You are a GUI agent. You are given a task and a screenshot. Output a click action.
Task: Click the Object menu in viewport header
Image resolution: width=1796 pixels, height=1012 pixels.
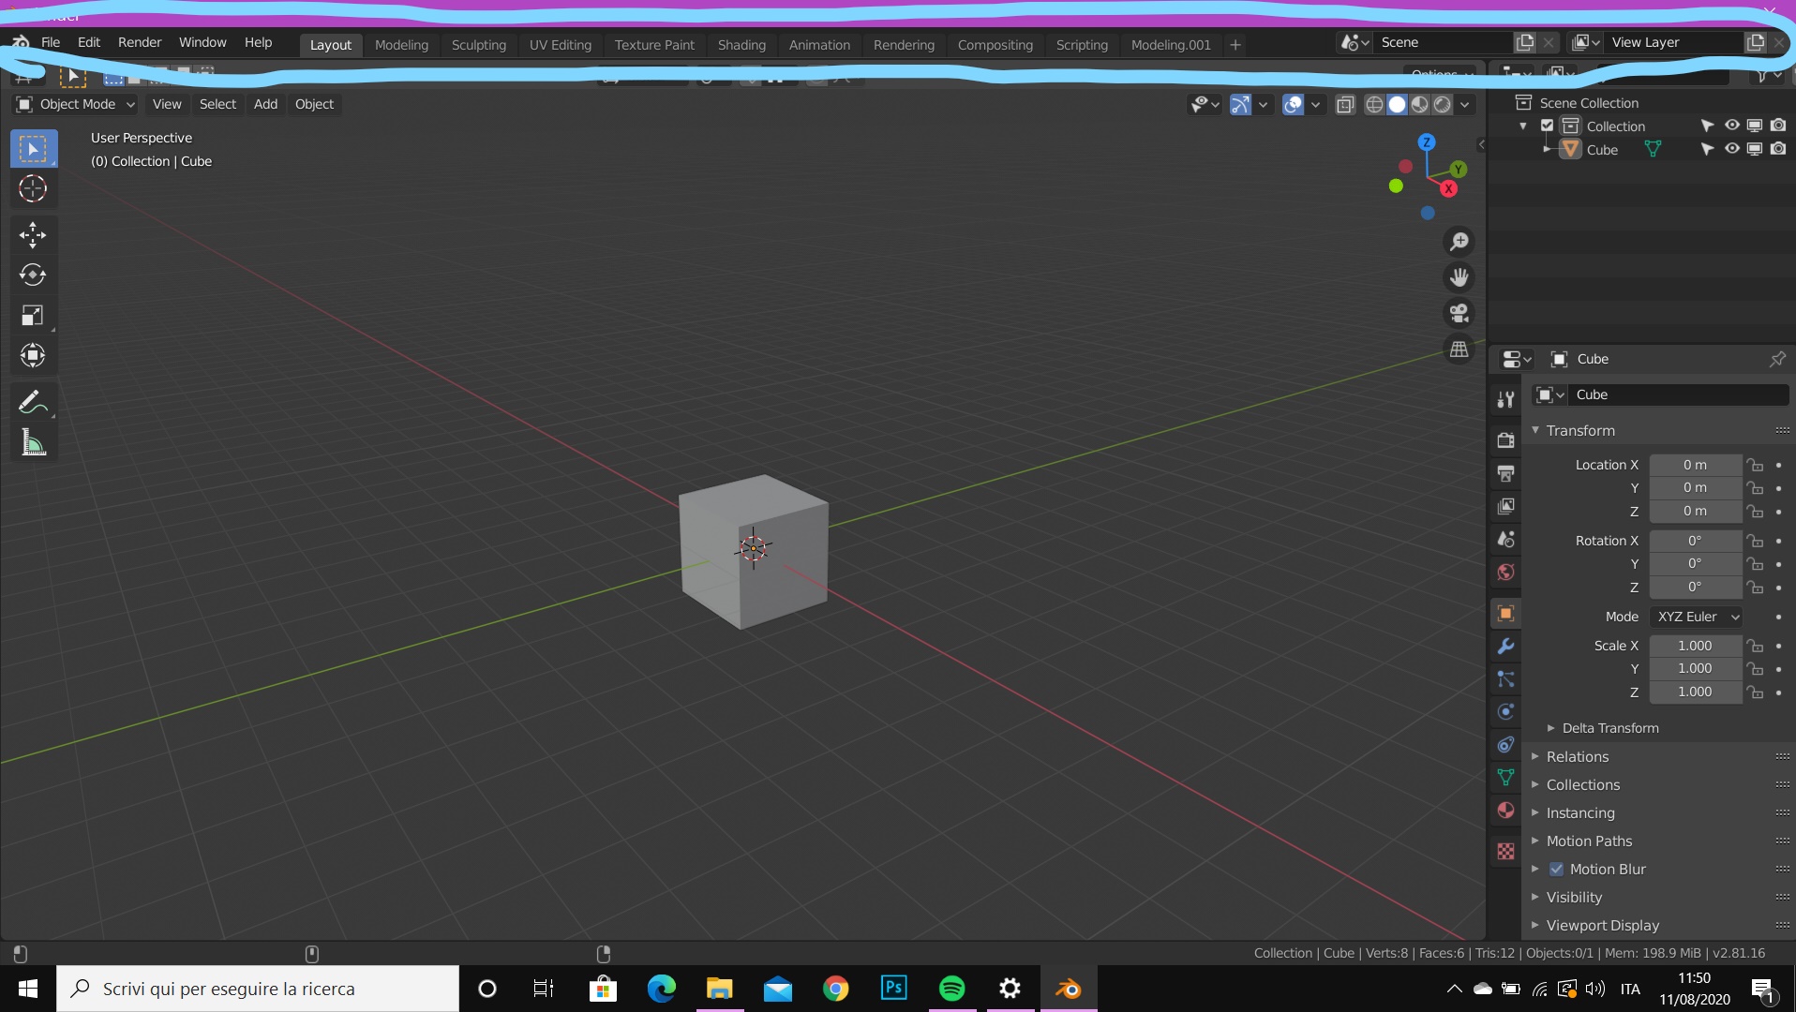pyautogui.click(x=314, y=104)
